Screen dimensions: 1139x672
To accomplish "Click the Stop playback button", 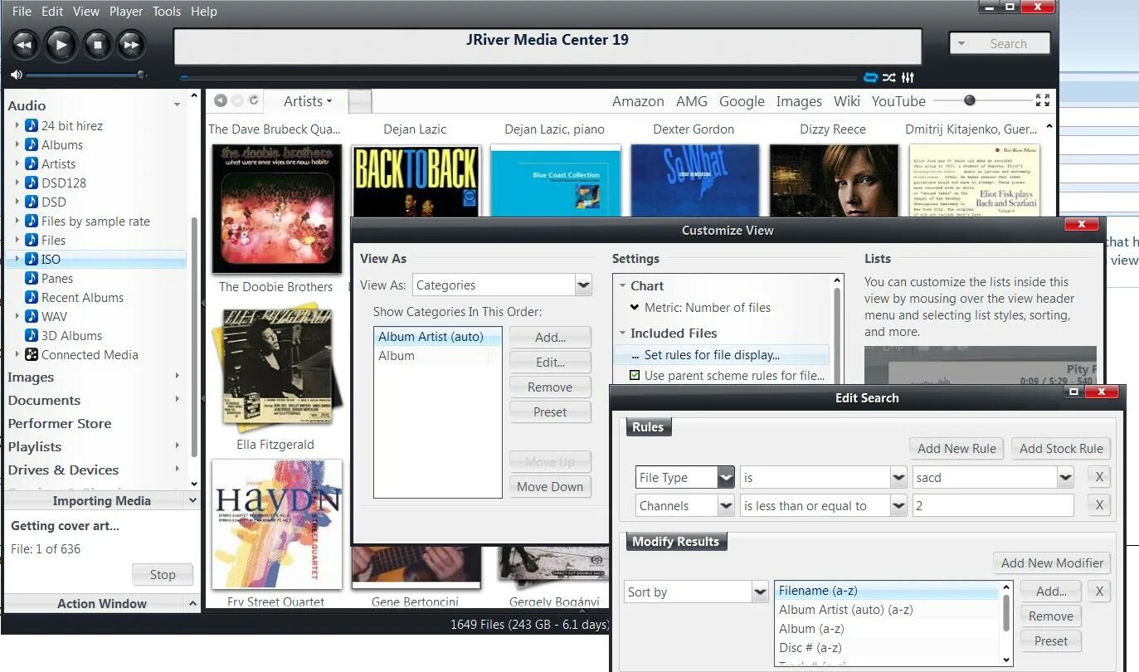I will [98, 44].
